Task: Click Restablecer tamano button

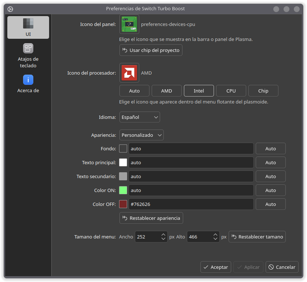Action: pos(257,237)
